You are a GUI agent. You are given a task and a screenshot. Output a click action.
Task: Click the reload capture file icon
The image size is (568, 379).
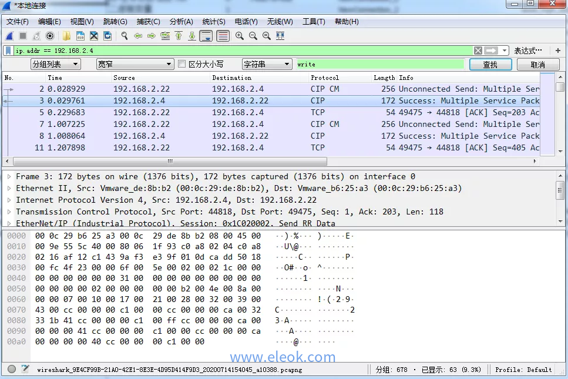coord(107,36)
